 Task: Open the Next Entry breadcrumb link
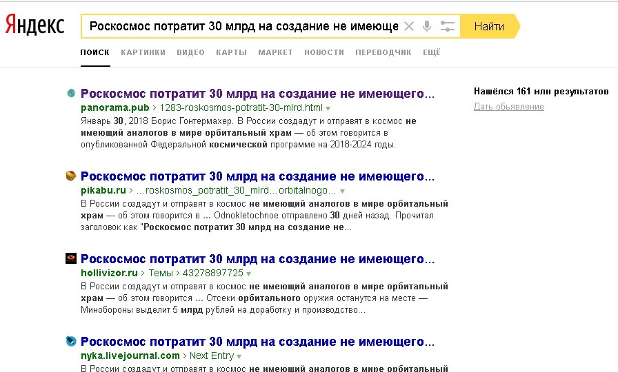(212, 355)
